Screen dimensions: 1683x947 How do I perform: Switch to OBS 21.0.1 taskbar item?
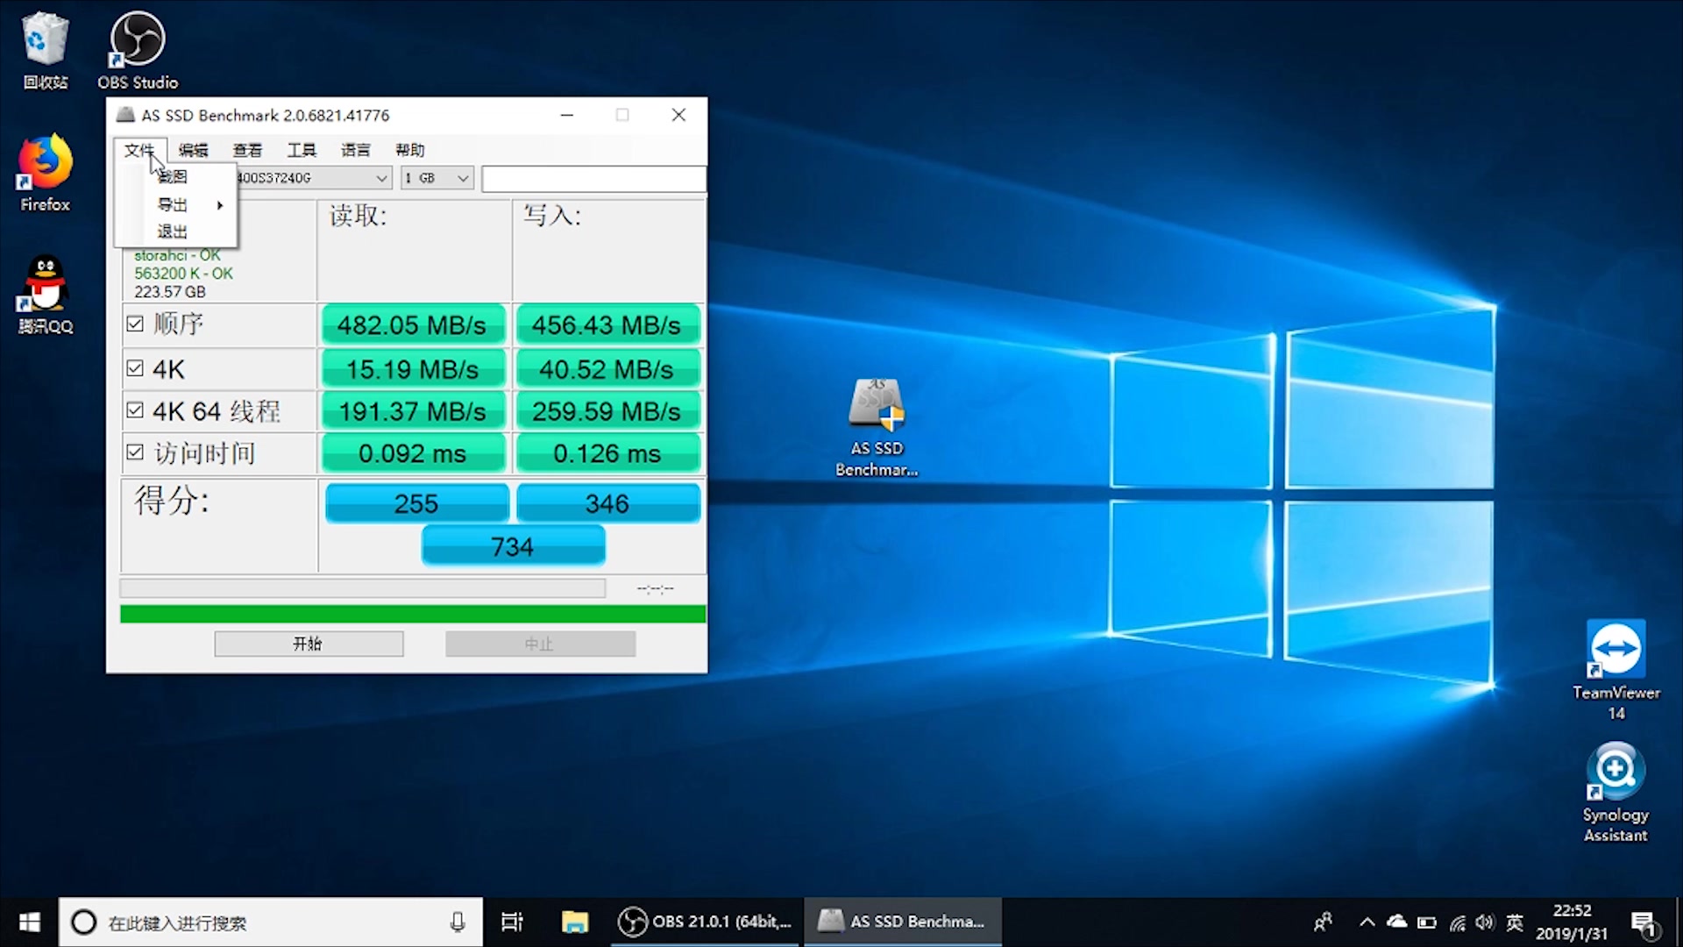[706, 922]
